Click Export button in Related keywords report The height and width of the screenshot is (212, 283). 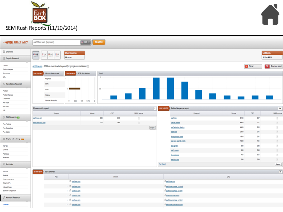click(278, 164)
